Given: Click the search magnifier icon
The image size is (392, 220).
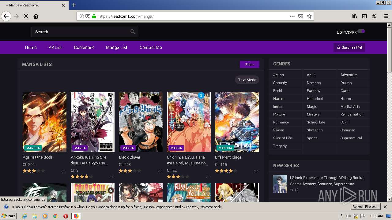Looking at the screenshot, I should [x=133, y=32].
